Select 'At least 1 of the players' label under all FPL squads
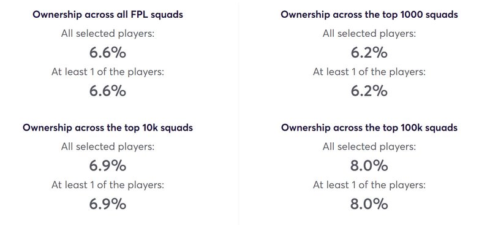490x225 pixels. [108, 72]
